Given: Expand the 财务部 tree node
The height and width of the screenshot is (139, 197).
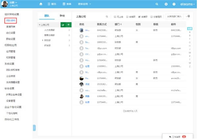Looking at the screenshot, I should pos(42,40).
